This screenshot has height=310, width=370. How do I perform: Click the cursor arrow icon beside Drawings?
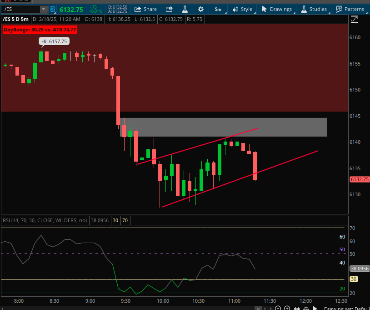point(264,9)
